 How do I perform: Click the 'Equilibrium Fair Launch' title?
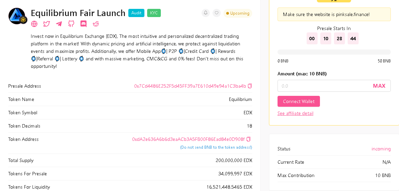[78, 13]
